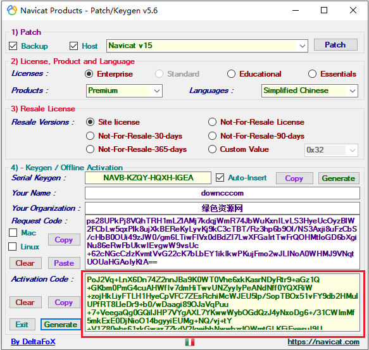This screenshot has height=350, width=369.
Task: Open the Languages Simplified Chinese dropdown
Action: coord(310,91)
